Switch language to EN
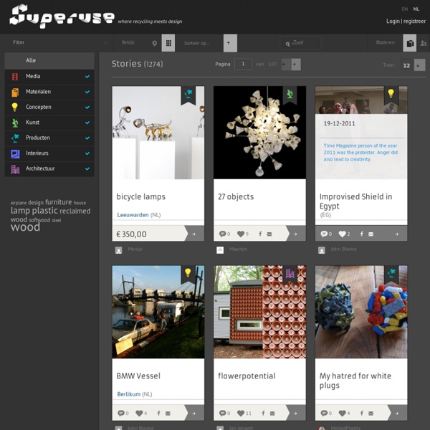This screenshot has width=430, height=430. [x=404, y=9]
